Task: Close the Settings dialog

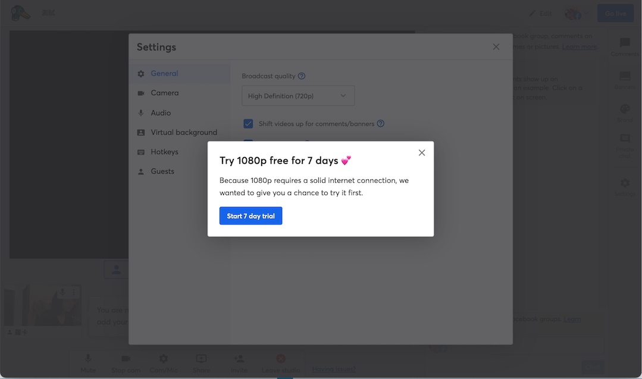Action: tap(496, 46)
